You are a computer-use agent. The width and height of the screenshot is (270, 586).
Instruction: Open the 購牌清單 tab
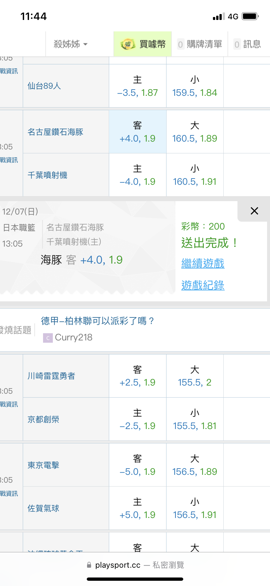click(x=200, y=44)
